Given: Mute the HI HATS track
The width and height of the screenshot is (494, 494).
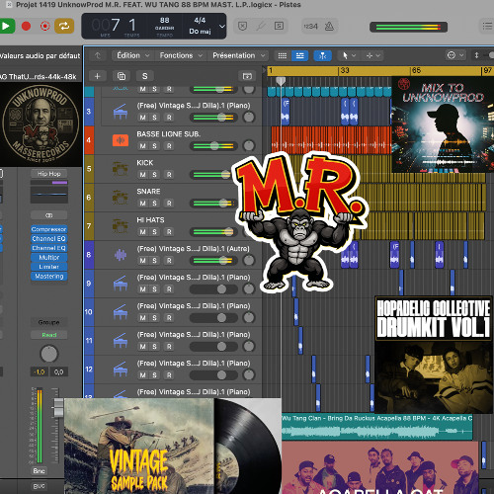Looking at the screenshot, I should 142,232.
